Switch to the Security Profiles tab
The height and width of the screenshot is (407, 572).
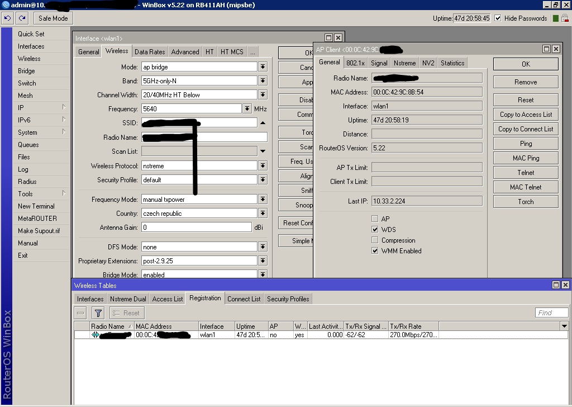[x=288, y=299]
